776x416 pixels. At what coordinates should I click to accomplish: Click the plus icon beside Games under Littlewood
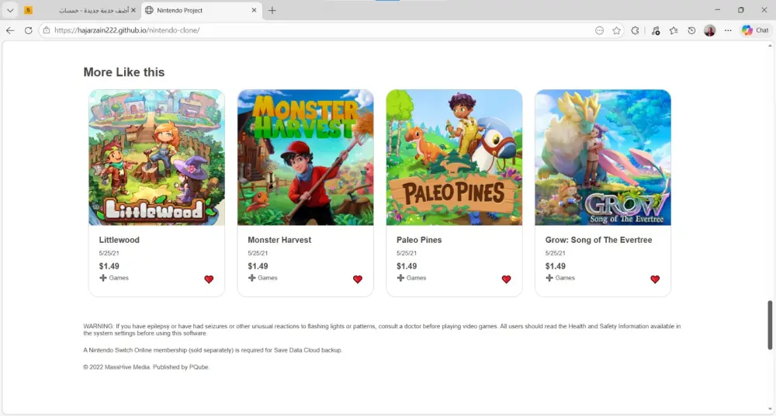pyautogui.click(x=103, y=278)
